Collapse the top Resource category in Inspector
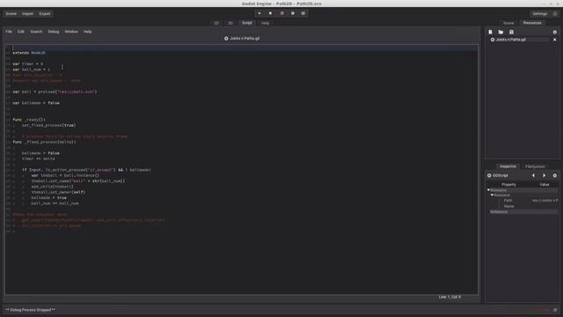This screenshot has width=563, height=317. click(x=489, y=190)
